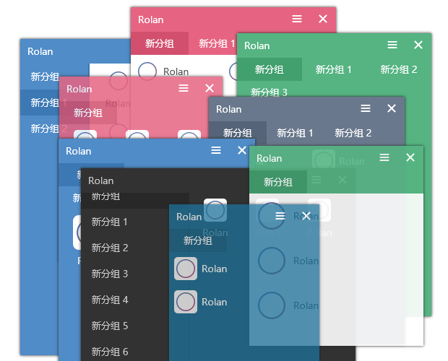Screen dimensions: 448x361
Task: Click the Rolan title of the slate gray window
Action: click(x=228, y=109)
